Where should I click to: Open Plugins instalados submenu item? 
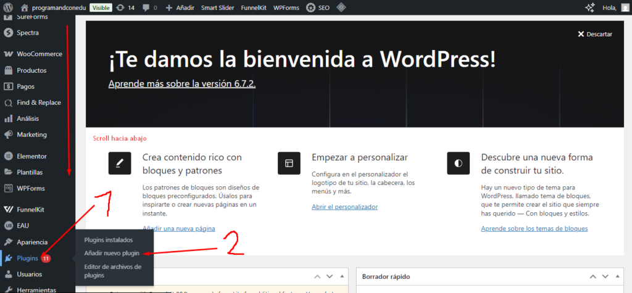click(109, 240)
